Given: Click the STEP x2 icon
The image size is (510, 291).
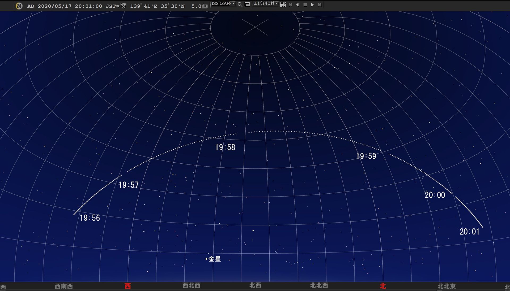Looking at the screenshot, I should (283, 5).
